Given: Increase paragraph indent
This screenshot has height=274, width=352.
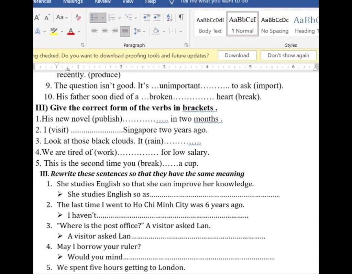Looking at the screenshot, I should 157,18.
